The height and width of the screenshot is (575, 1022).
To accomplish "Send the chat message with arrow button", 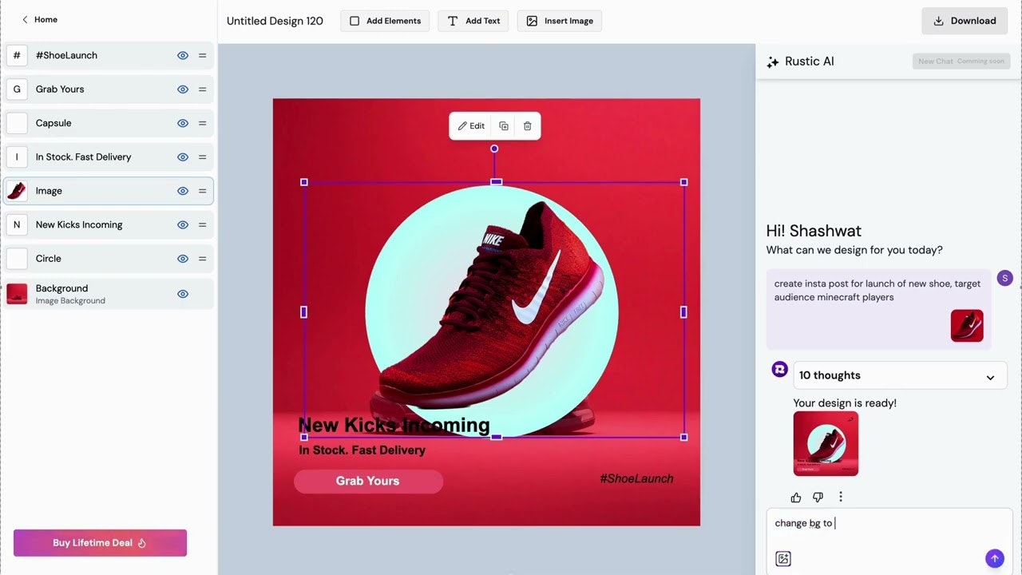I will pyautogui.click(x=994, y=558).
